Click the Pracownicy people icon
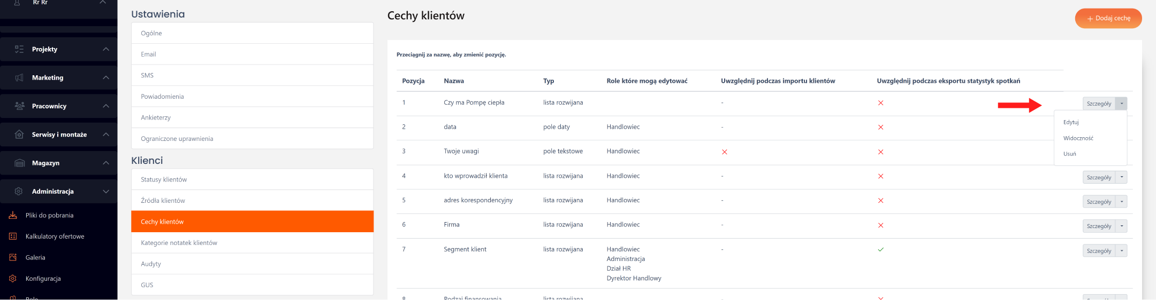This screenshot has width=1156, height=300. (x=19, y=106)
